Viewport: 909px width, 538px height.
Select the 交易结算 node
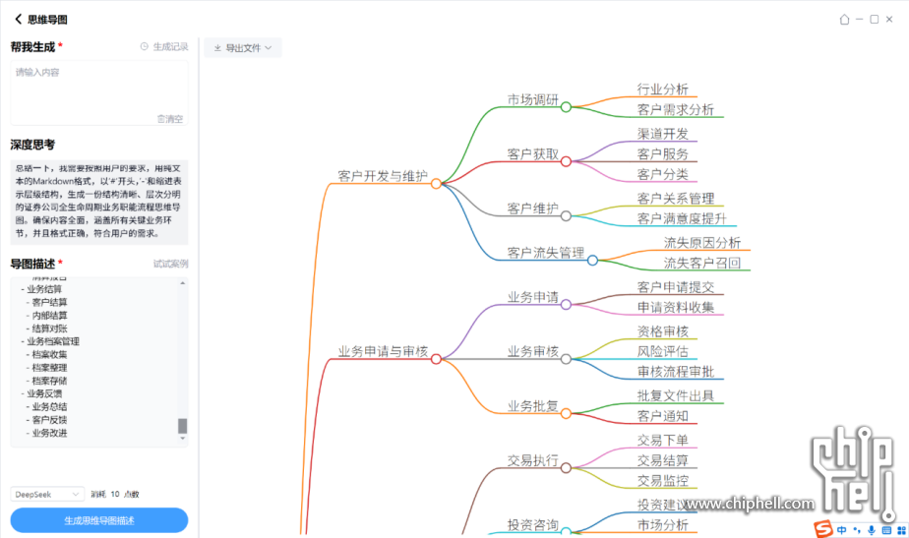pos(663,460)
